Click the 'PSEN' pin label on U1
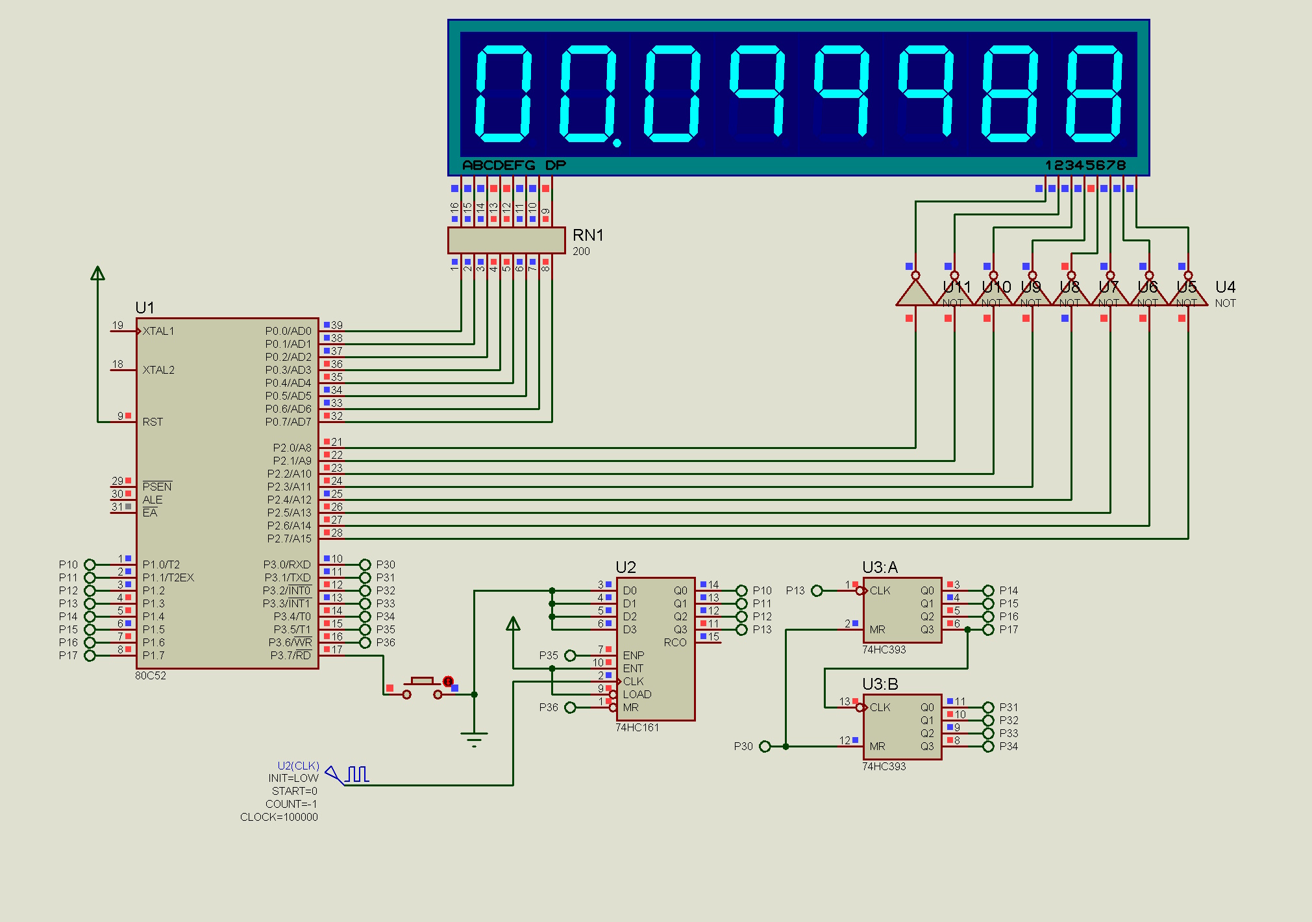Screen dimensions: 1312x922 [157, 487]
